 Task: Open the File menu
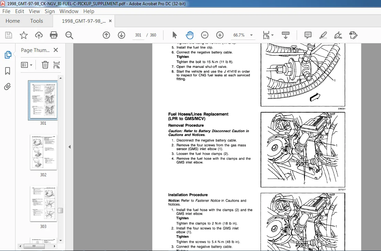[6, 11]
